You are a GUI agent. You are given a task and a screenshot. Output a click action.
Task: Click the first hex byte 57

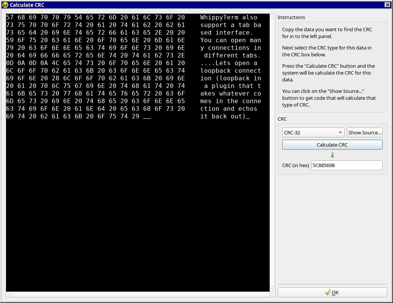tap(10, 18)
